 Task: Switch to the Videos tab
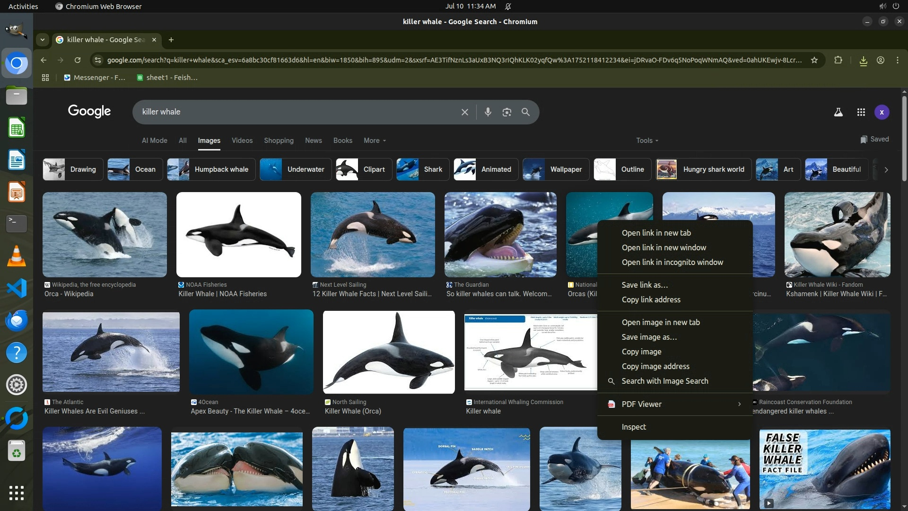click(242, 141)
